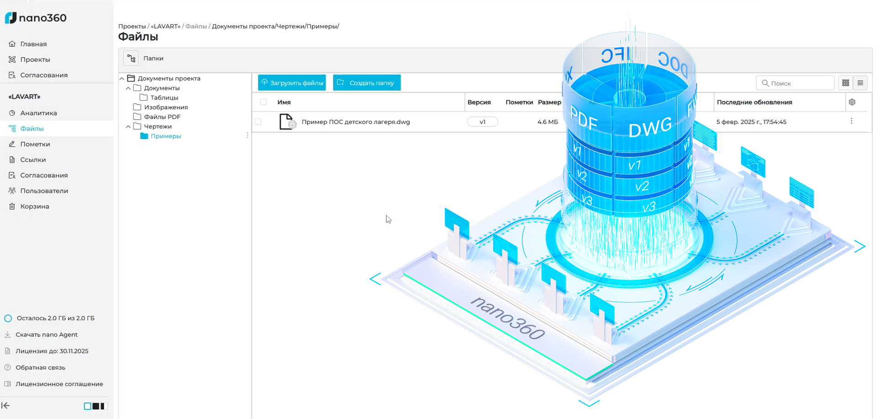
Task: Click «LAVART» breadcrumb link
Action: pyautogui.click(x=165, y=27)
